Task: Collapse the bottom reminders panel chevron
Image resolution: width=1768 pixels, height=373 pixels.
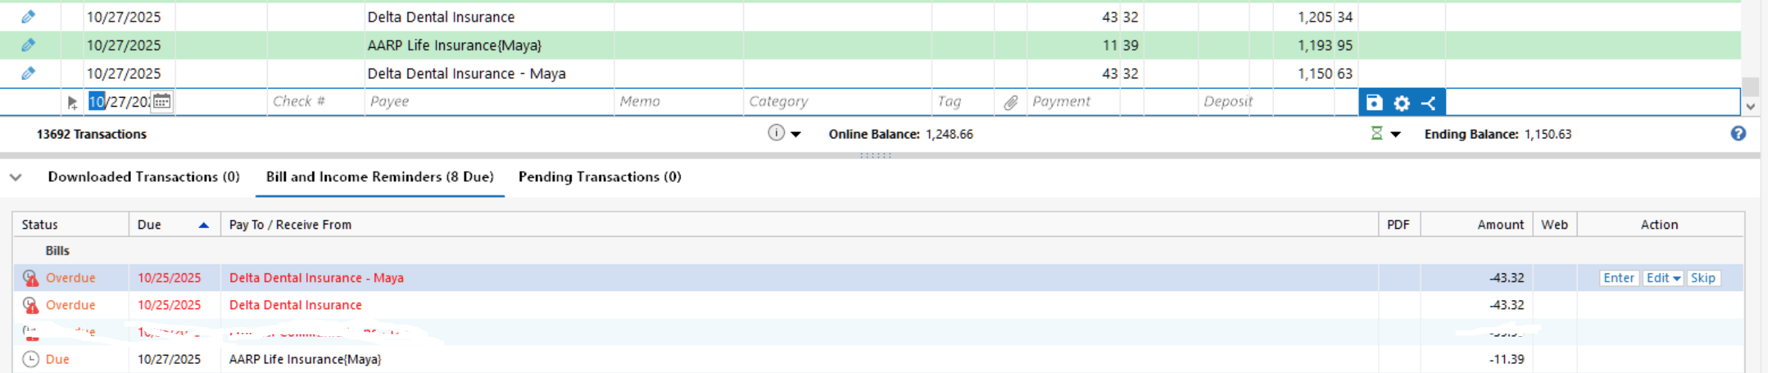Action: [x=16, y=177]
